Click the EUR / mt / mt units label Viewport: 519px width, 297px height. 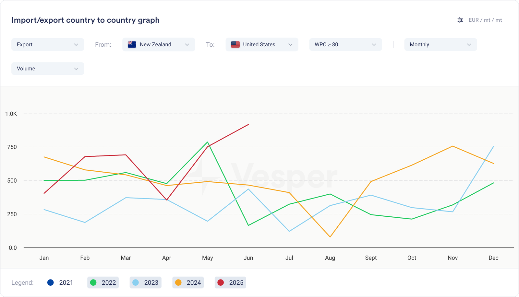point(485,20)
